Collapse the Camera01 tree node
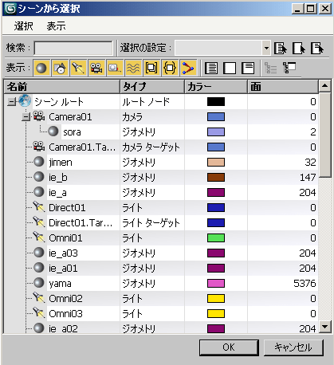This screenshot has width=334, height=365. pyautogui.click(x=26, y=117)
